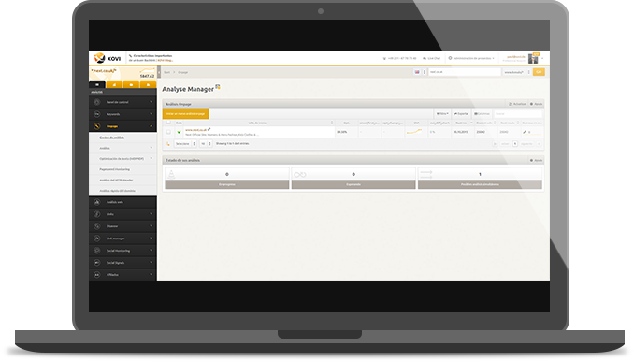
Task: Check the www.next.co.uk row checkbox
Action: point(168,132)
